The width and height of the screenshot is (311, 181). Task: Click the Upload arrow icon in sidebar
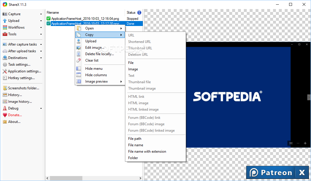click(5, 21)
